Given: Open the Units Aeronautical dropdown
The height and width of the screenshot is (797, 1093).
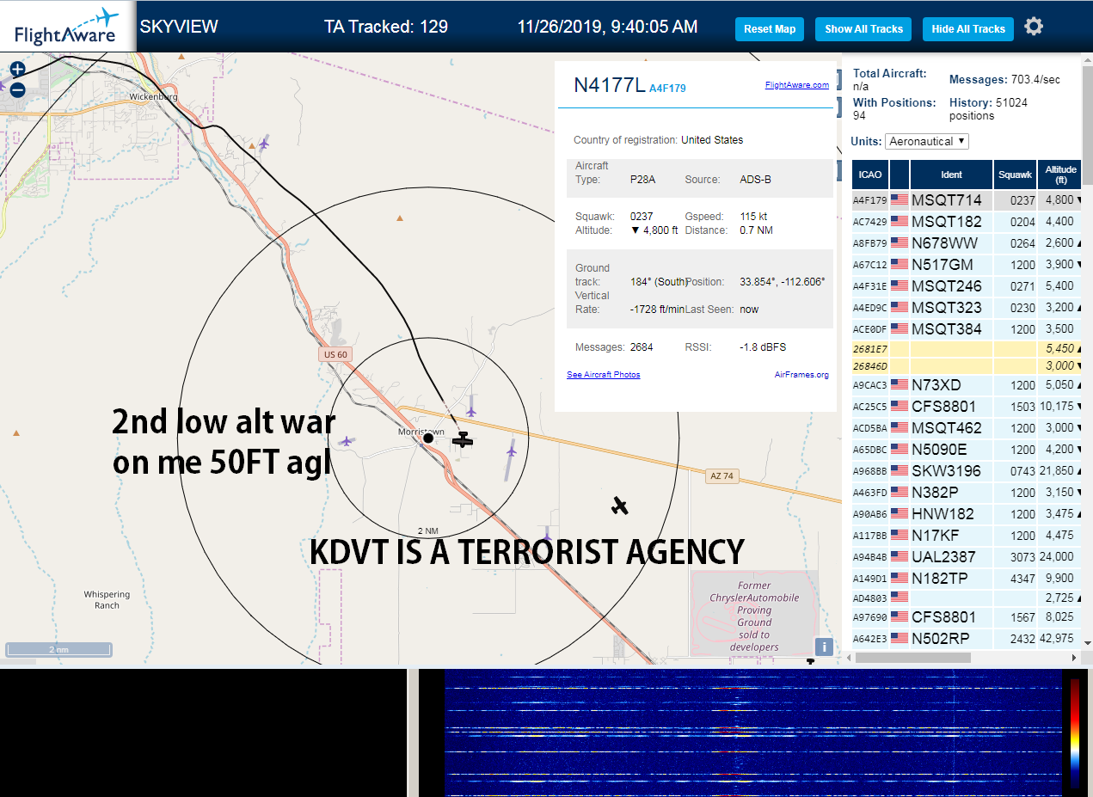Looking at the screenshot, I should tap(927, 141).
